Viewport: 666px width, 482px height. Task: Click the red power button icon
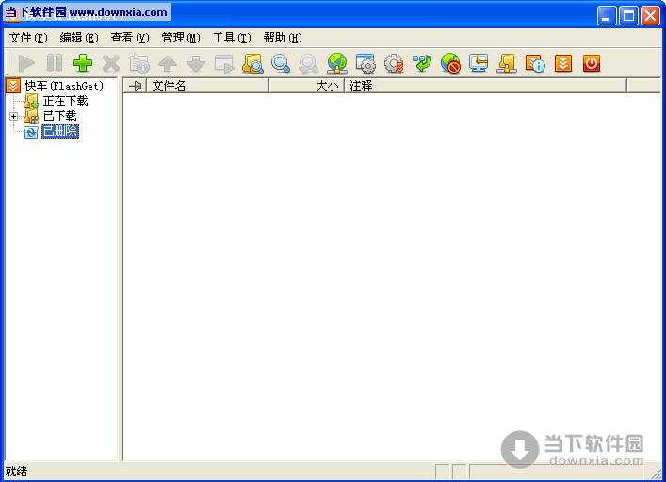[592, 63]
